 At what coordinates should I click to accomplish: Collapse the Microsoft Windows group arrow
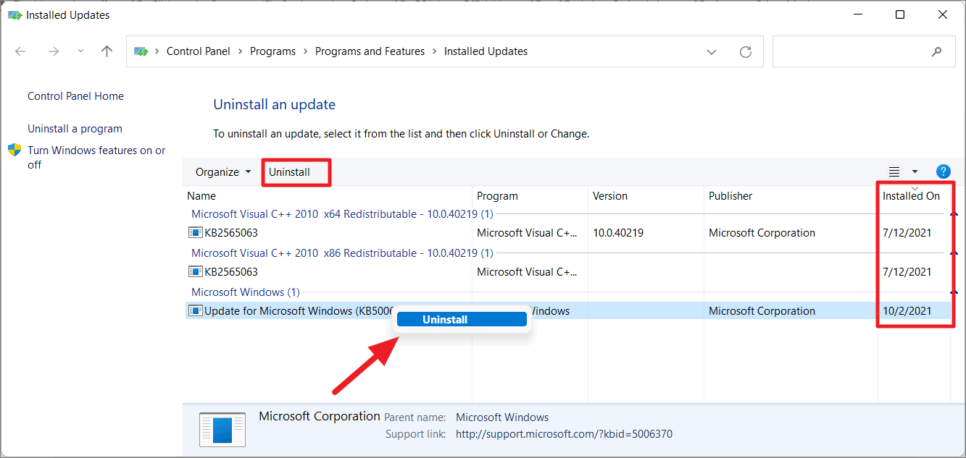(x=954, y=292)
